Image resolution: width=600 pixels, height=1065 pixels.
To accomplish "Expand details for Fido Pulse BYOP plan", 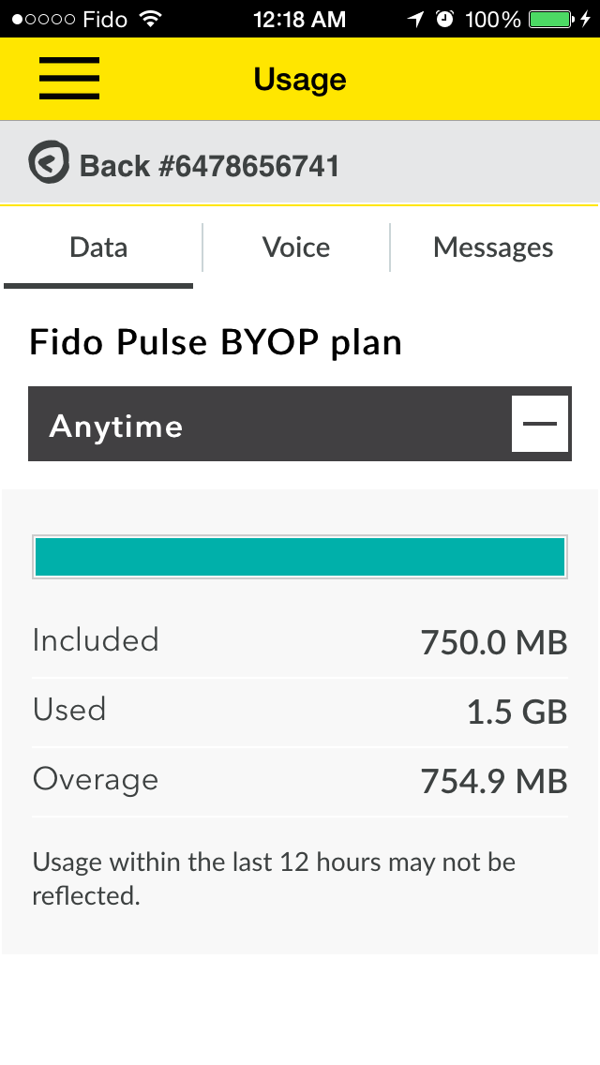I will click(217, 341).
